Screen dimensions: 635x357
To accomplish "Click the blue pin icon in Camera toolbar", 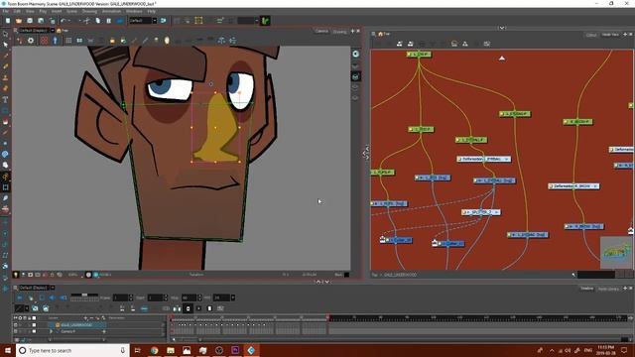I will click(56, 41).
